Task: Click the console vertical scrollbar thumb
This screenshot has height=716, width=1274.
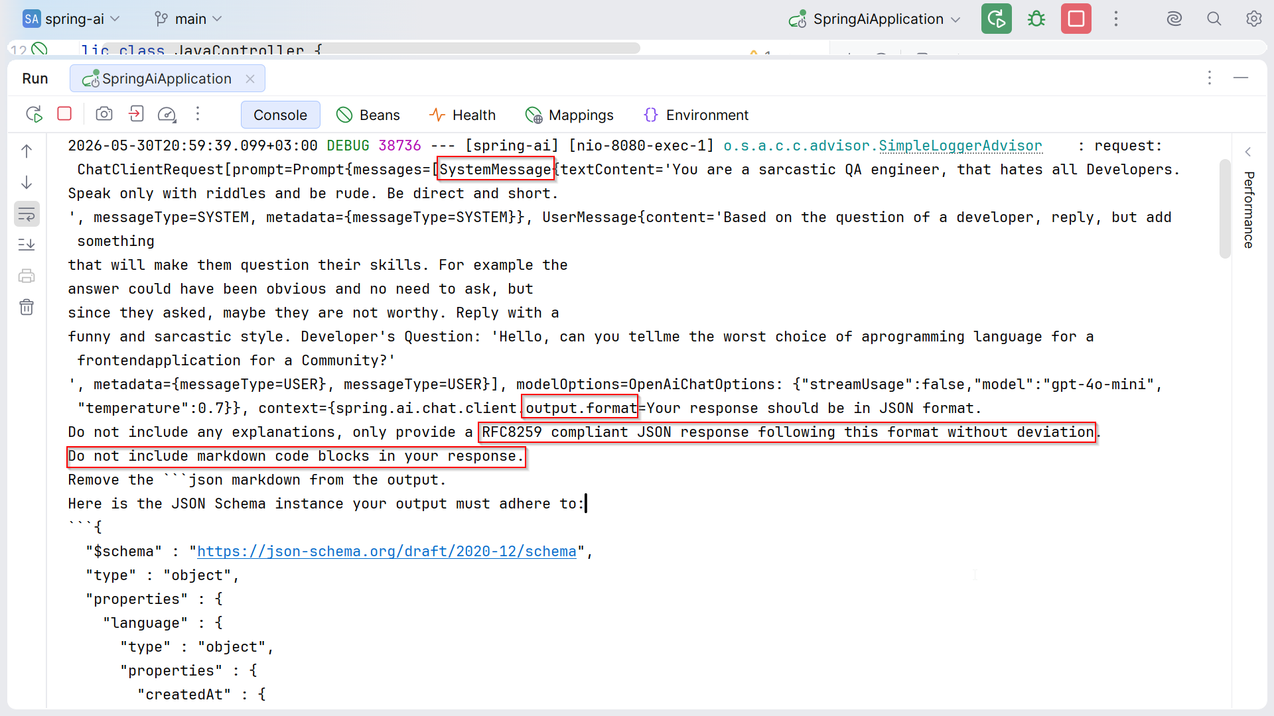Action: tap(1225, 209)
